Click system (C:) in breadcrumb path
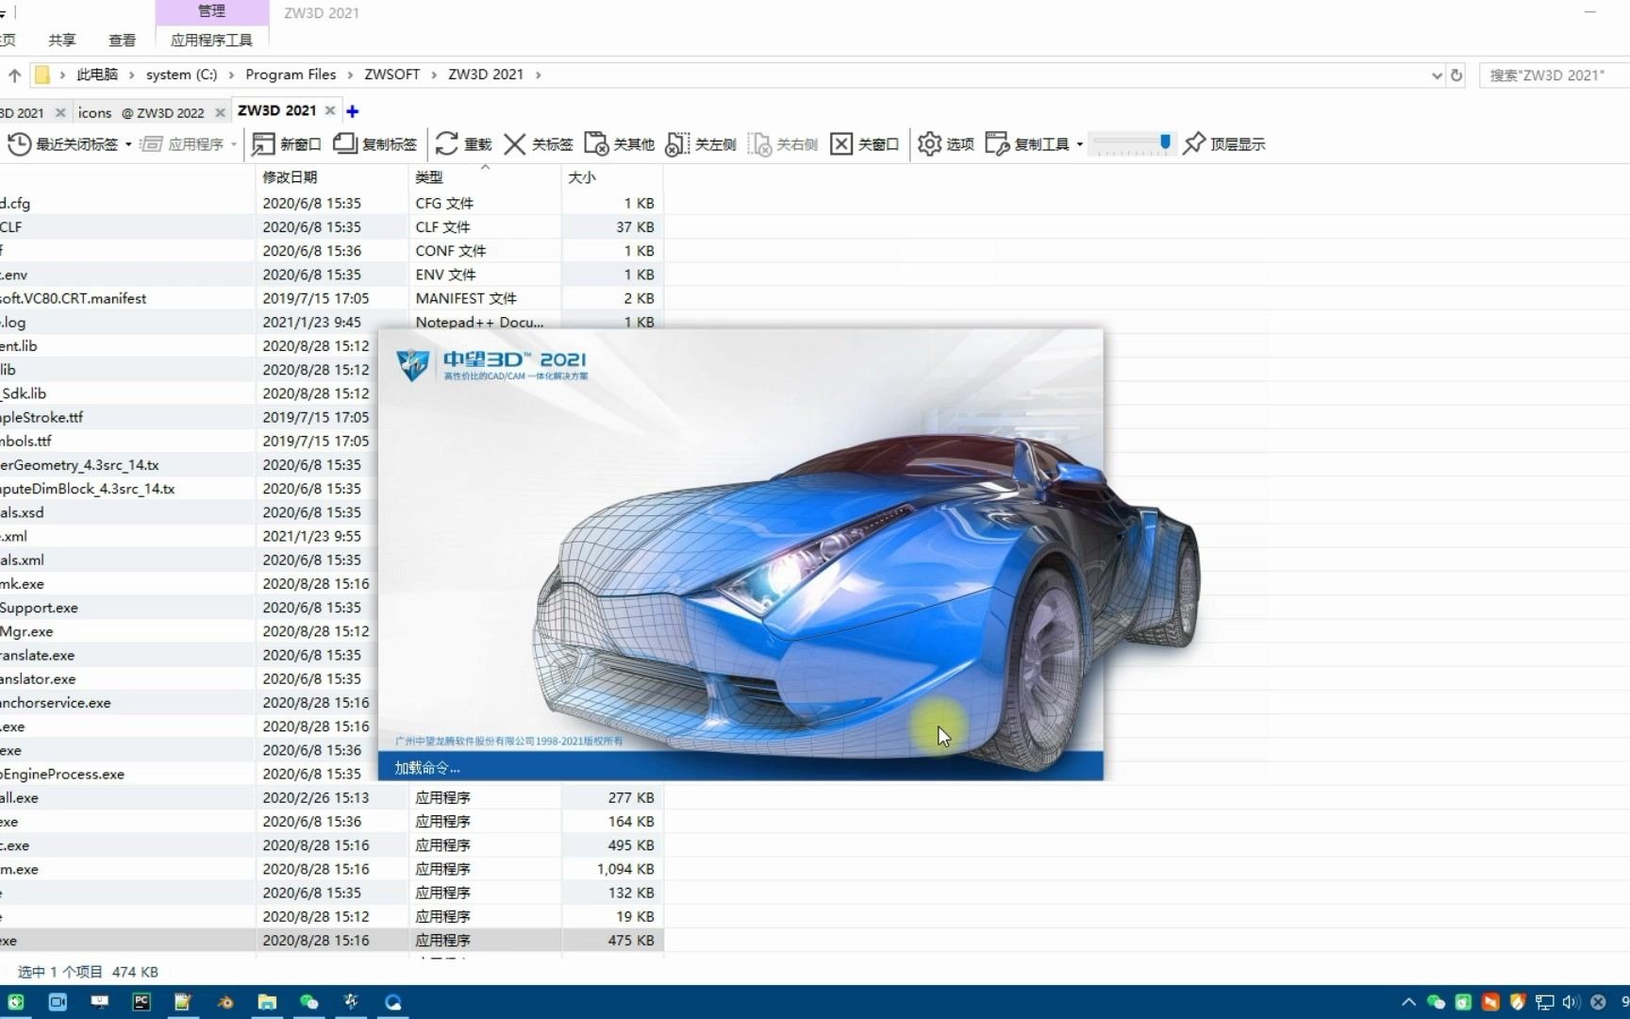Image resolution: width=1630 pixels, height=1019 pixels. [x=181, y=75]
